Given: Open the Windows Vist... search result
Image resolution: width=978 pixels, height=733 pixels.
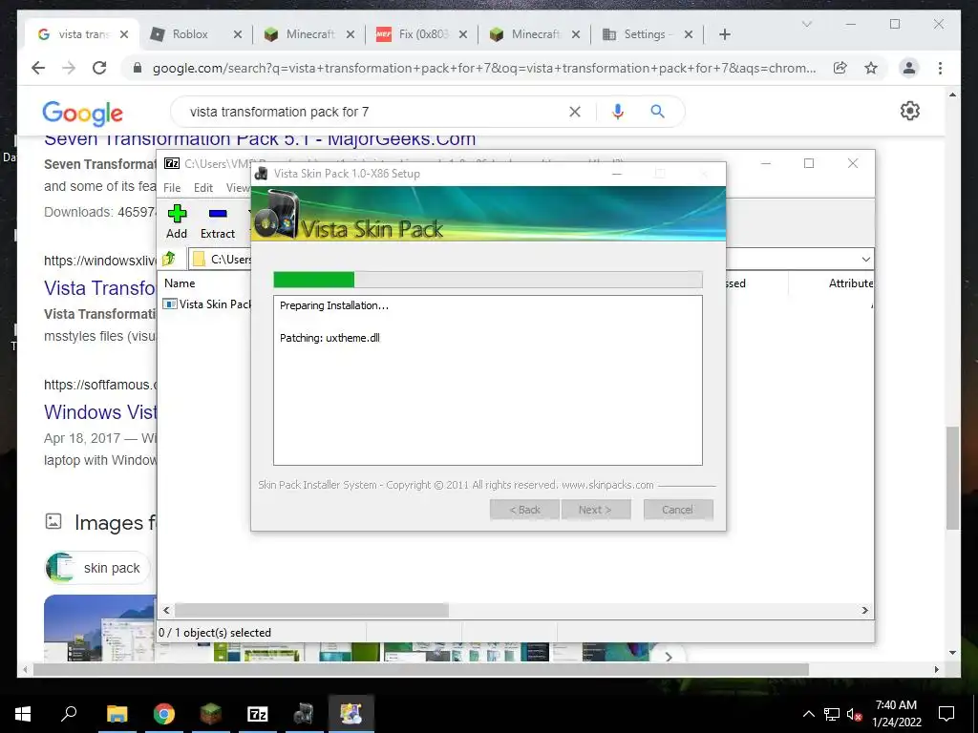Looking at the screenshot, I should (x=99, y=412).
